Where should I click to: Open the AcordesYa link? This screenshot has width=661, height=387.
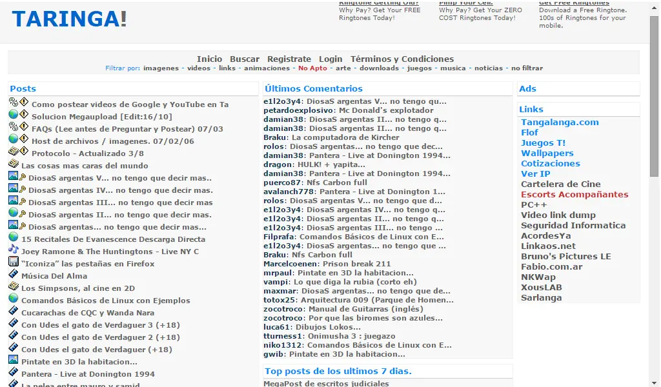(546, 236)
